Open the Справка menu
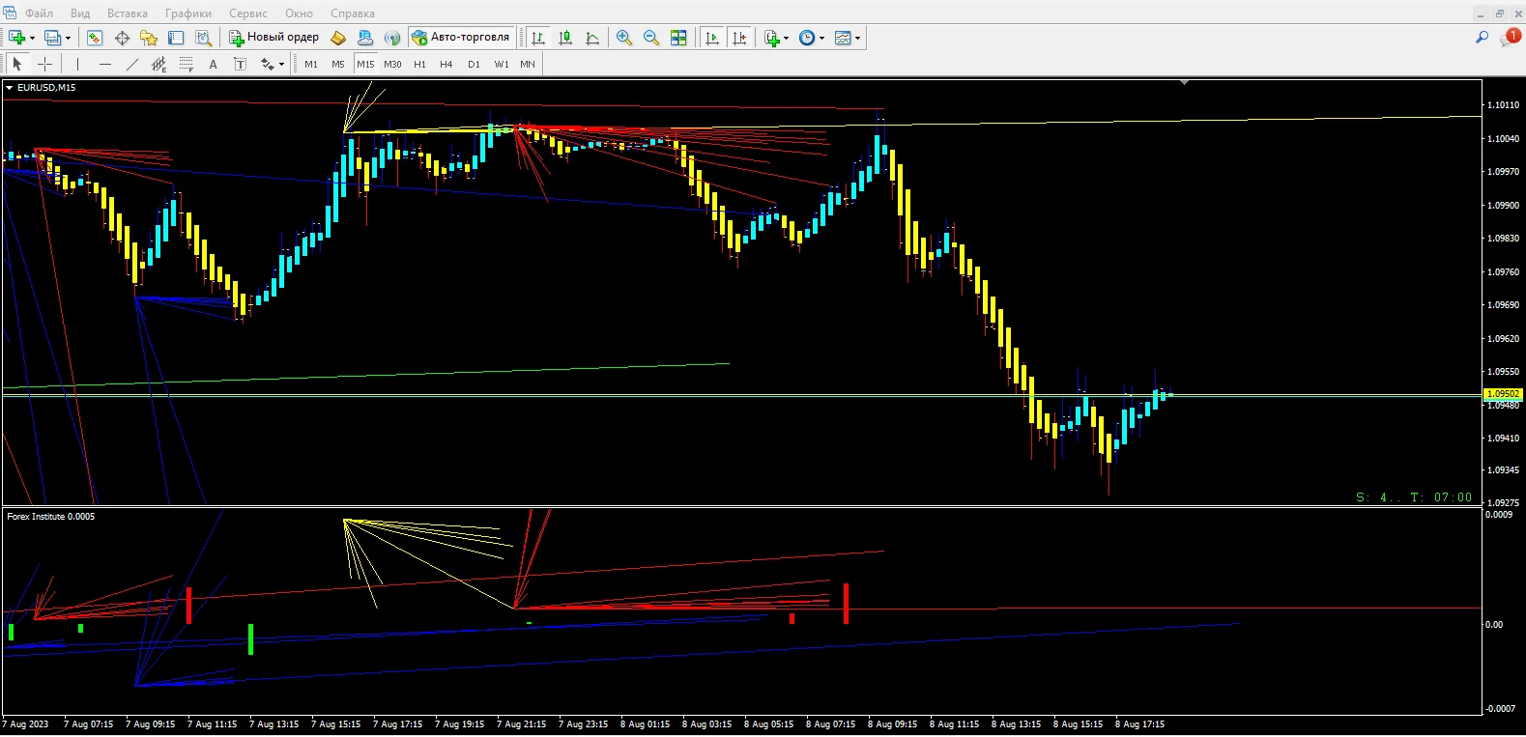1526x737 pixels. click(353, 14)
